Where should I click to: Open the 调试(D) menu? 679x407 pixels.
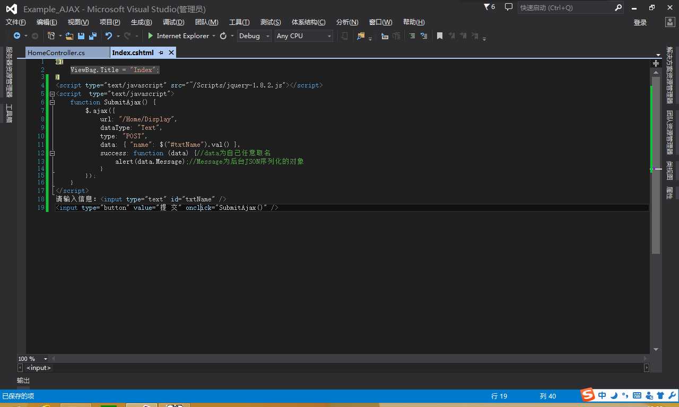coord(173,22)
